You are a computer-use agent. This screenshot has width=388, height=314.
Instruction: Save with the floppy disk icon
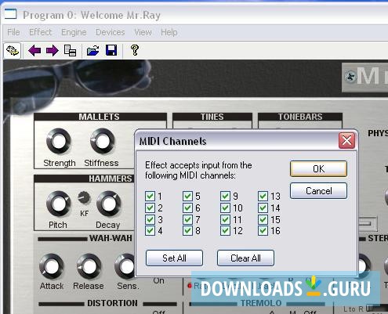pyautogui.click(x=111, y=50)
